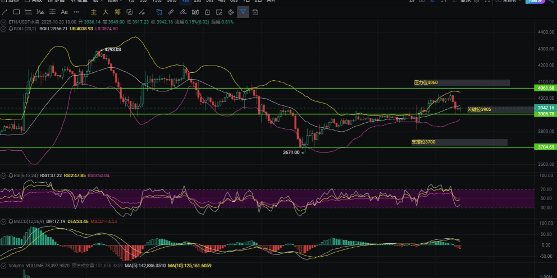Collapse the Volume panel chevron
The image size is (557, 278).
[3, 266]
